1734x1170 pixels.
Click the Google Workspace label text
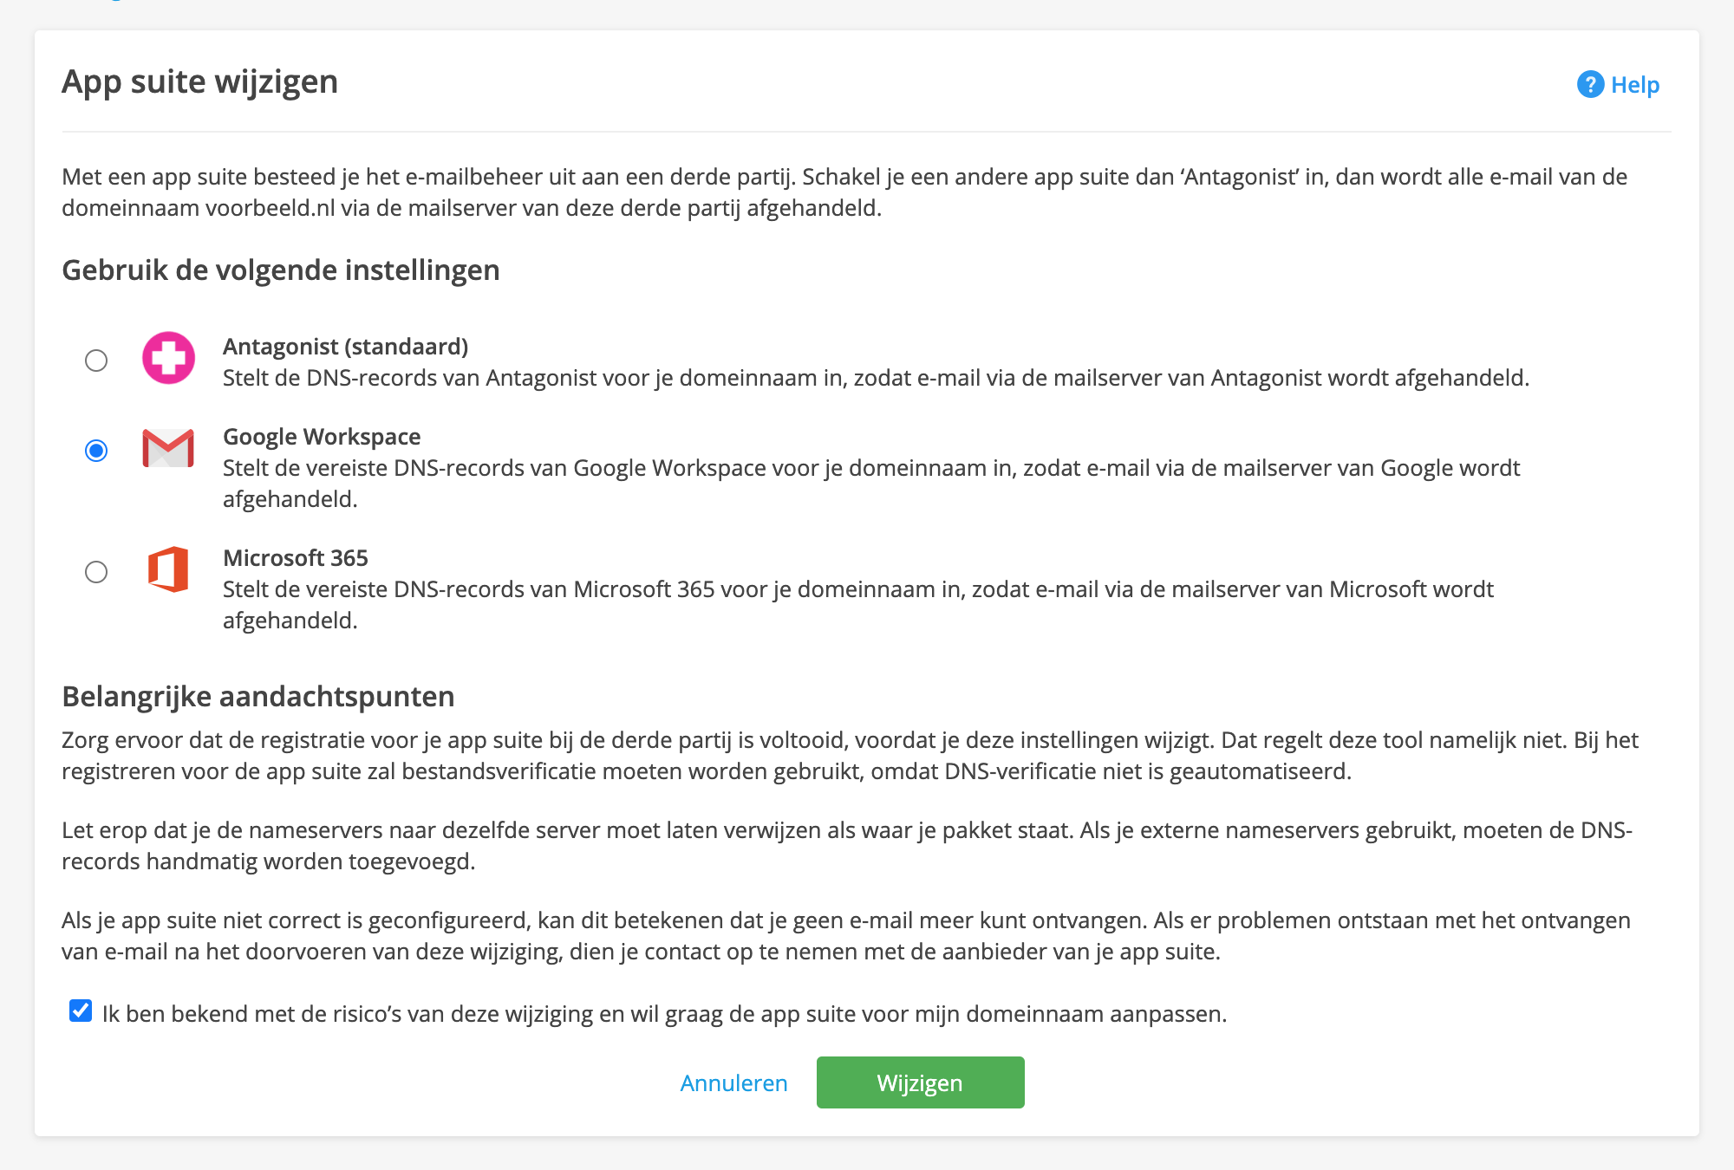click(322, 436)
